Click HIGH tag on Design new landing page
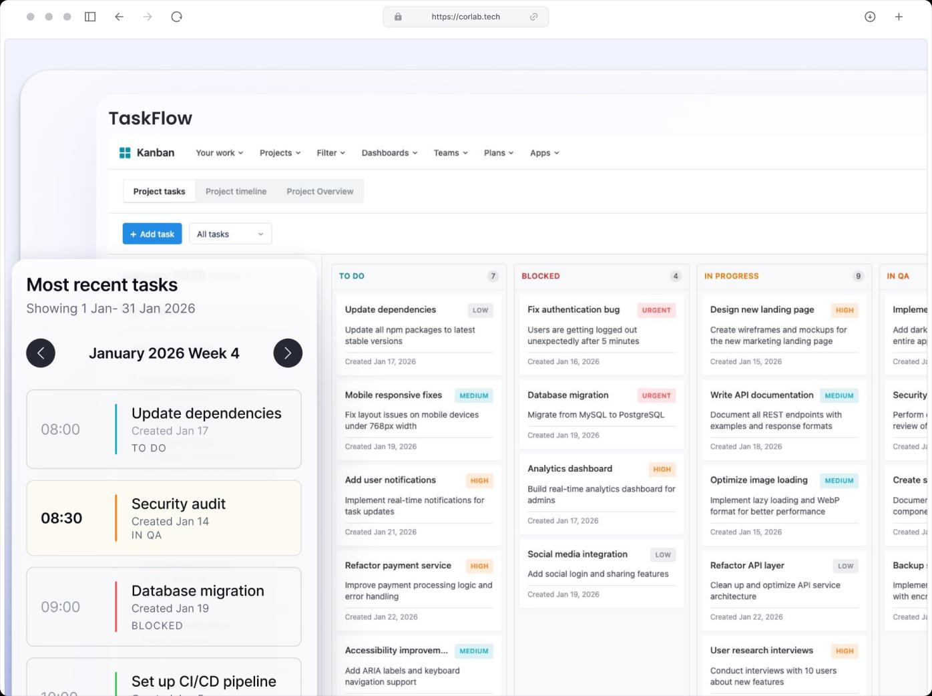This screenshot has height=696, width=932. pos(845,310)
